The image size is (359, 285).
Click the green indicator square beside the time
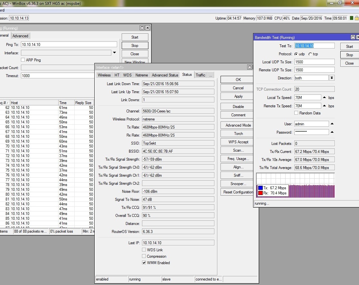352,18
